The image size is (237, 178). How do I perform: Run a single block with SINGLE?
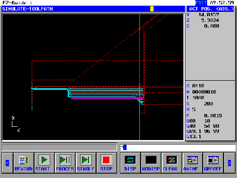[x=86, y=163]
